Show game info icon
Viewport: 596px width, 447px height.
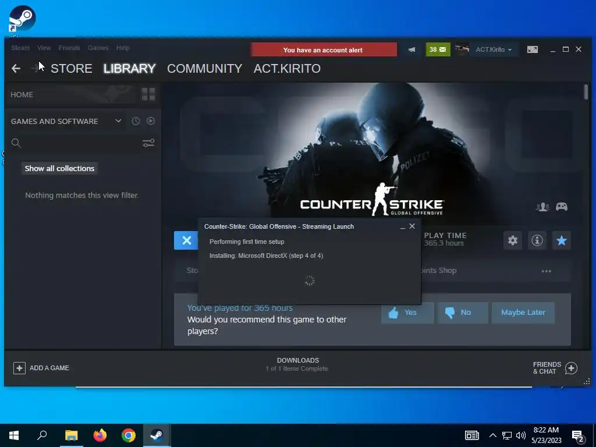click(x=537, y=240)
